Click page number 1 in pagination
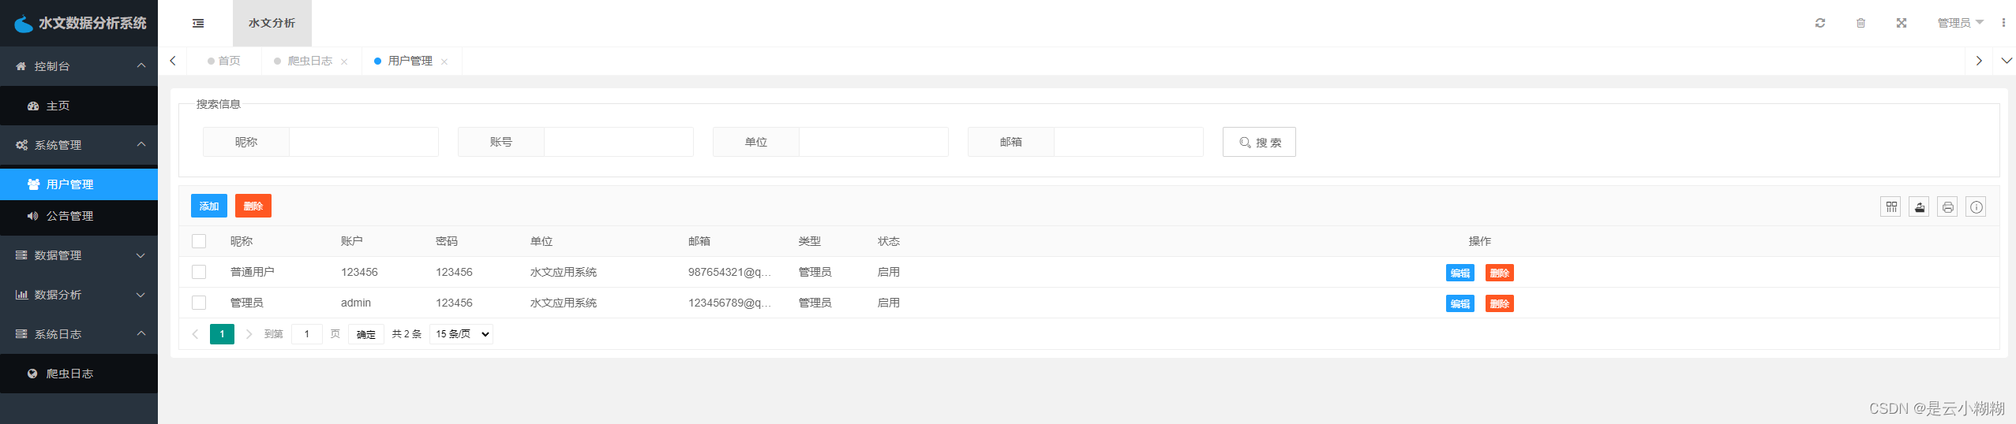Screen dimensions: 2016x424 tap(222, 334)
